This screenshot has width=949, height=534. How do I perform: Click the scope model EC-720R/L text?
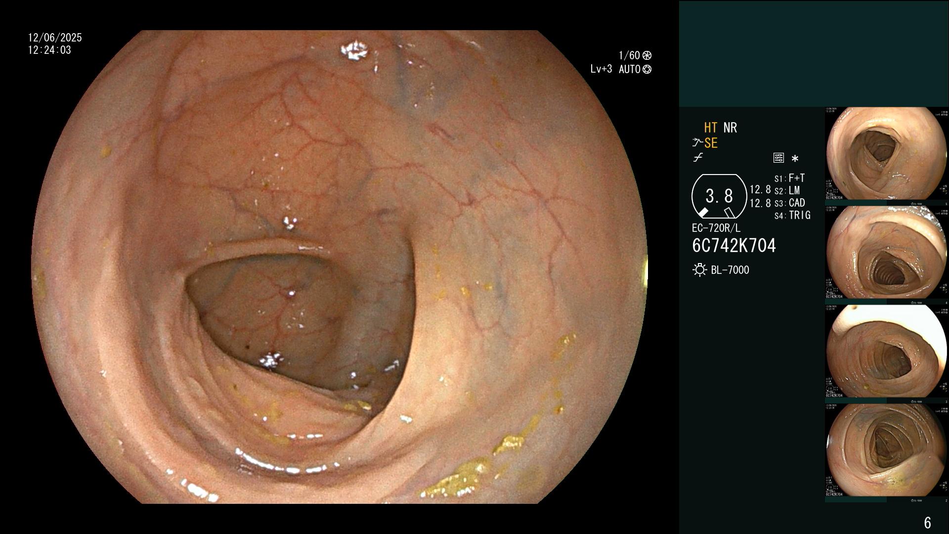tap(716, 228)
